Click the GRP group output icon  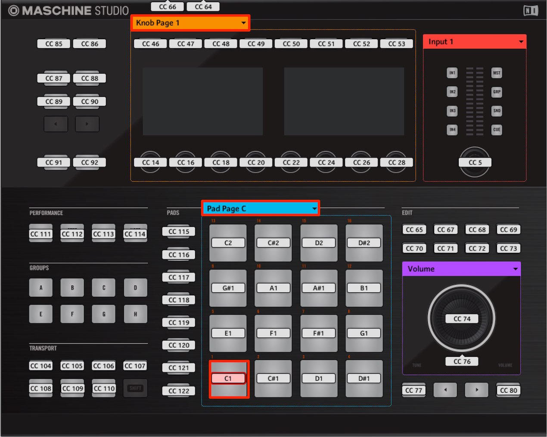click(496, 92)
